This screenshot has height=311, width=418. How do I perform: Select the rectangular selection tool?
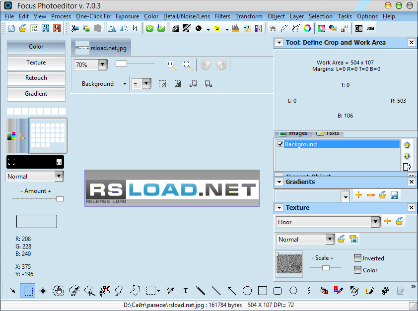pyautogui.click(x=28, y=291)
